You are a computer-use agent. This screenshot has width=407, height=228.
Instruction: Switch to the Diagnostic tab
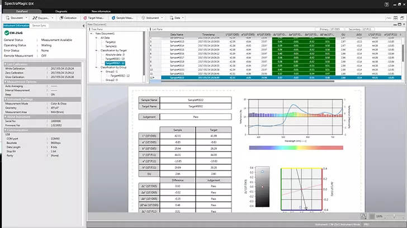tap(61, 11)
